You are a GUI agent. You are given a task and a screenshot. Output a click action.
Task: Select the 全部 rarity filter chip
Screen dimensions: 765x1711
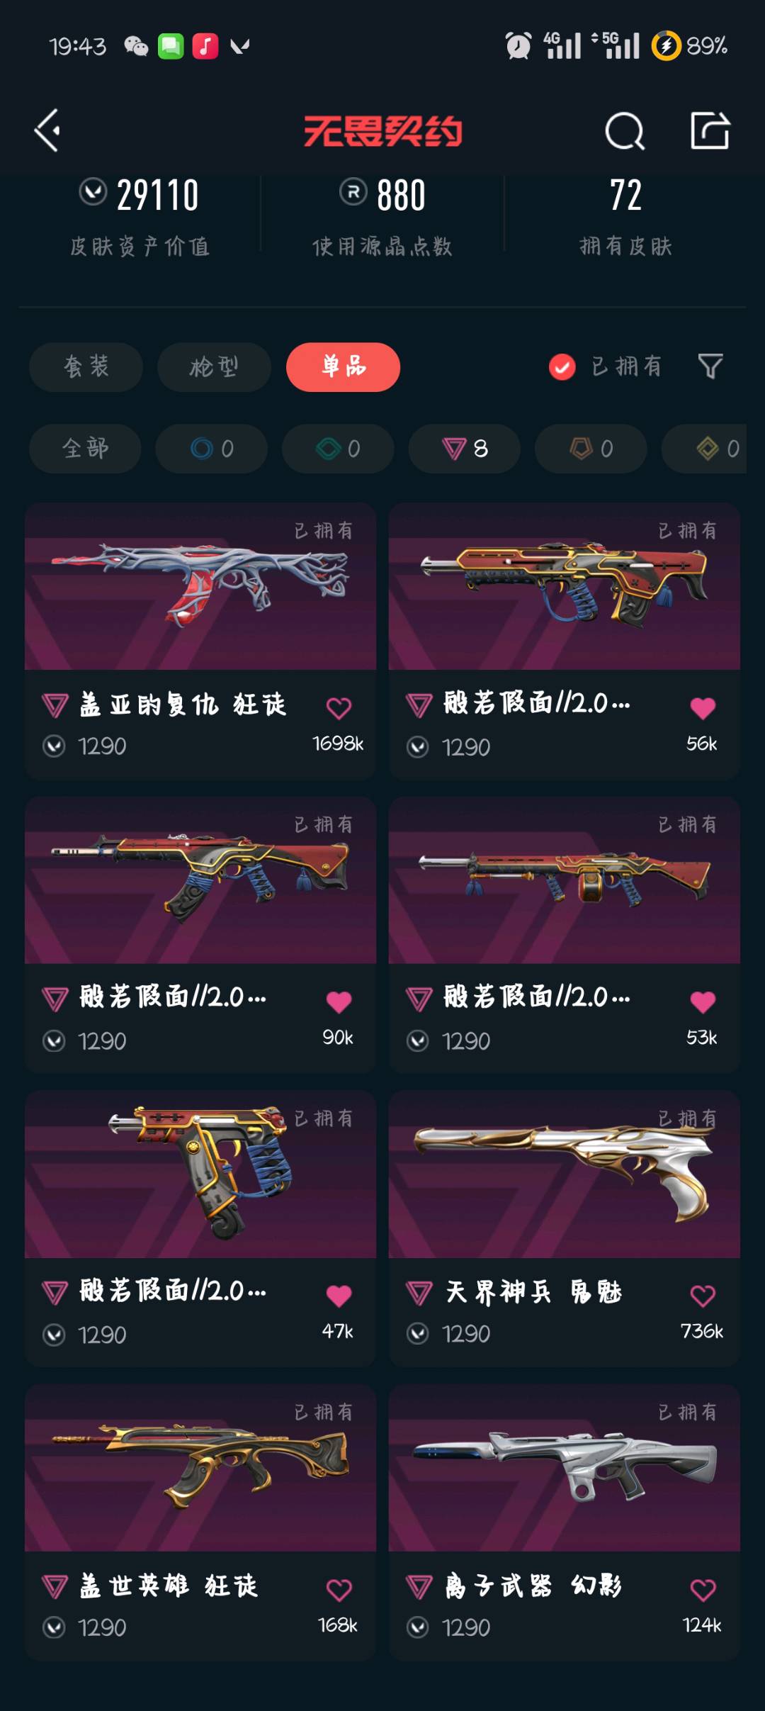[x=85, y=449]
